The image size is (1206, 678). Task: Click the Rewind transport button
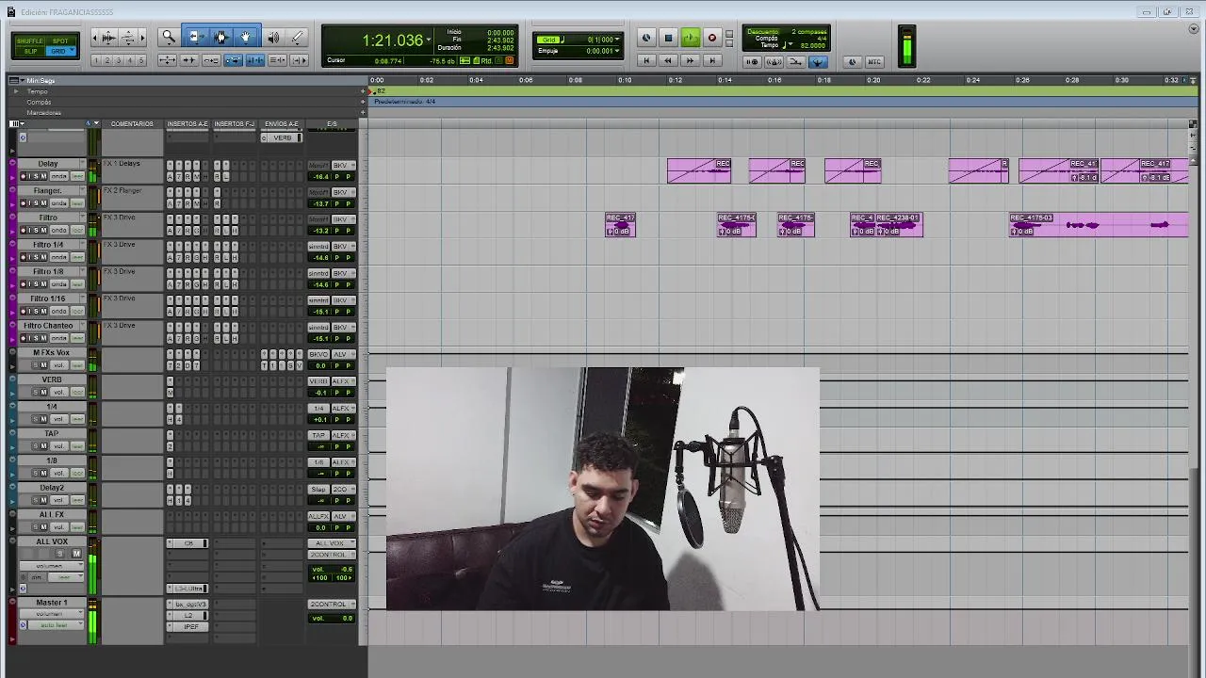point(668,60)
